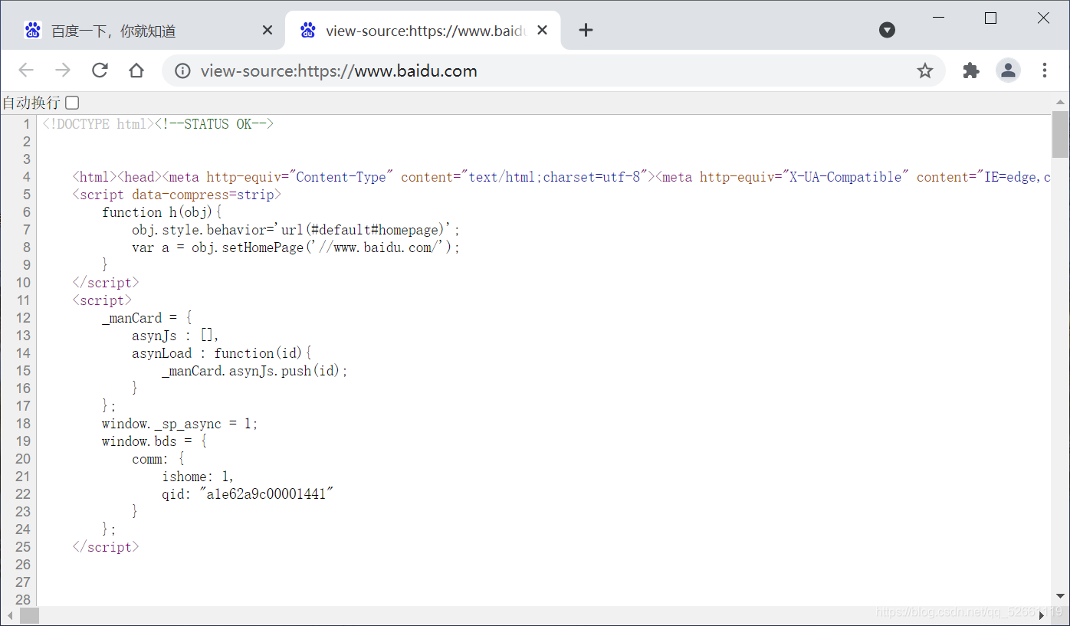This screenshot has height=626, width=1070.
Task: Click 'comm: {' code line
Action: 158,459
